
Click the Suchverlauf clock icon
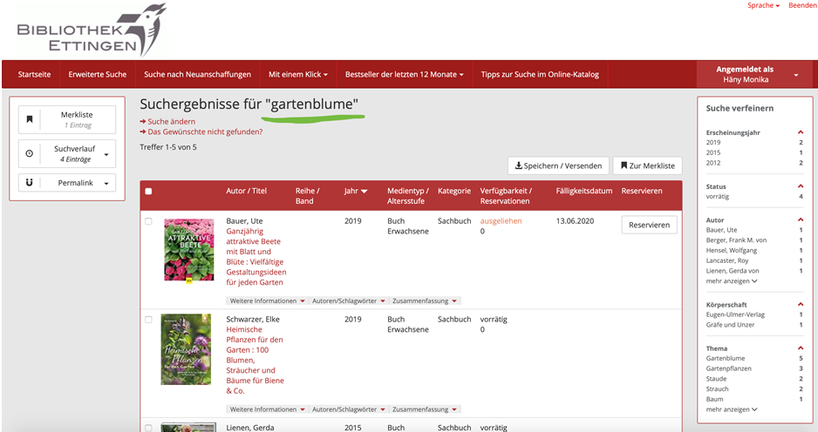[29, 153]
